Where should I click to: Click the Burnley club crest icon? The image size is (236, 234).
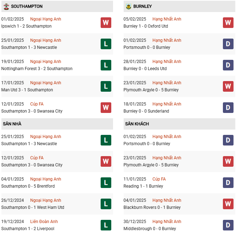pos(128,6)
